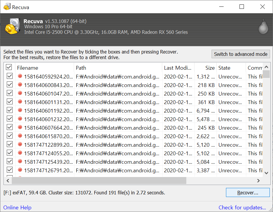Viewport: 273px width, 212px height.
Task: Click path cell of file 1581640615870
Action: click(x=118, y=136)
